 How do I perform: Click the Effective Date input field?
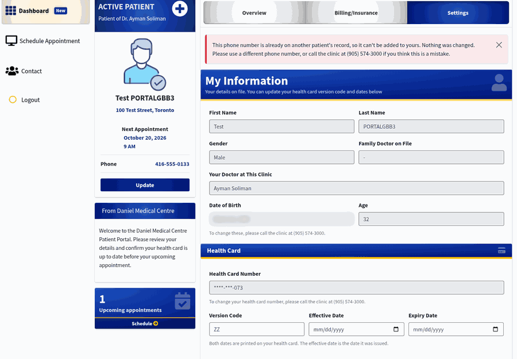[356, 329]
